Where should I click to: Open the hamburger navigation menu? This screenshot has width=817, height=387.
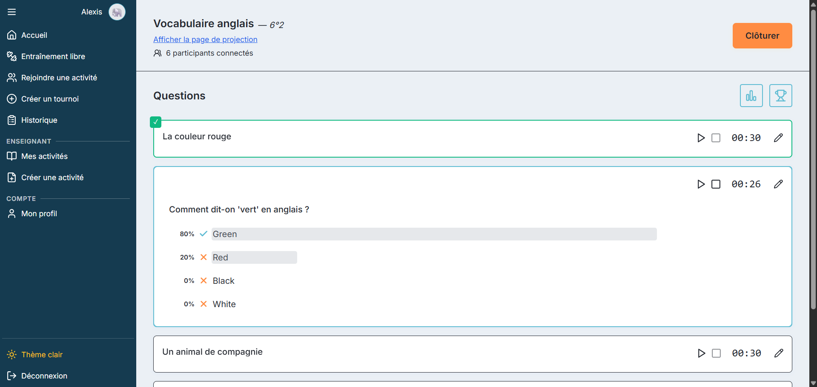tap(11, 11)
